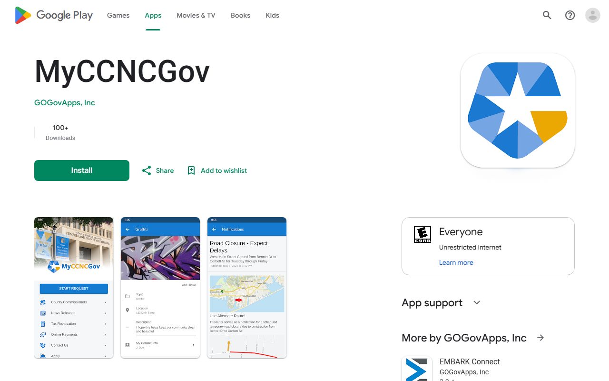Click the App support heading text
This screenshot has height=381, width=609.
pos(432,303)
